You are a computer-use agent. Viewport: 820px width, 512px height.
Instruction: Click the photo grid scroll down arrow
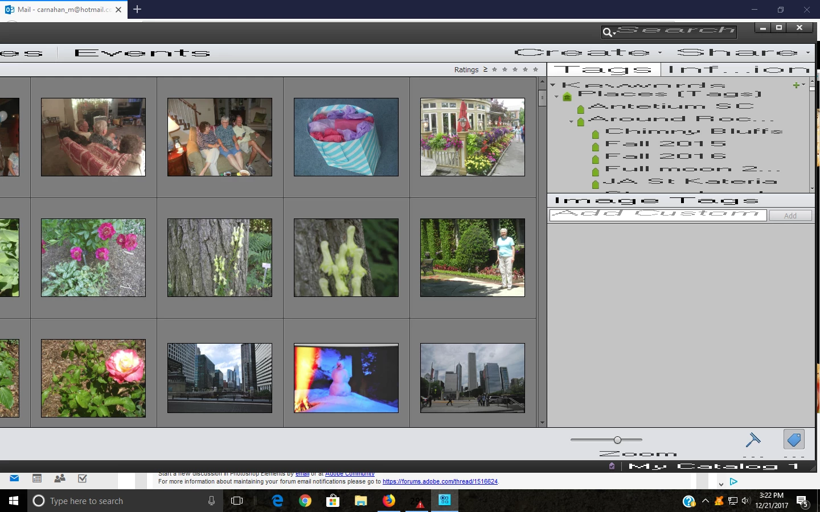pos(542,423)
